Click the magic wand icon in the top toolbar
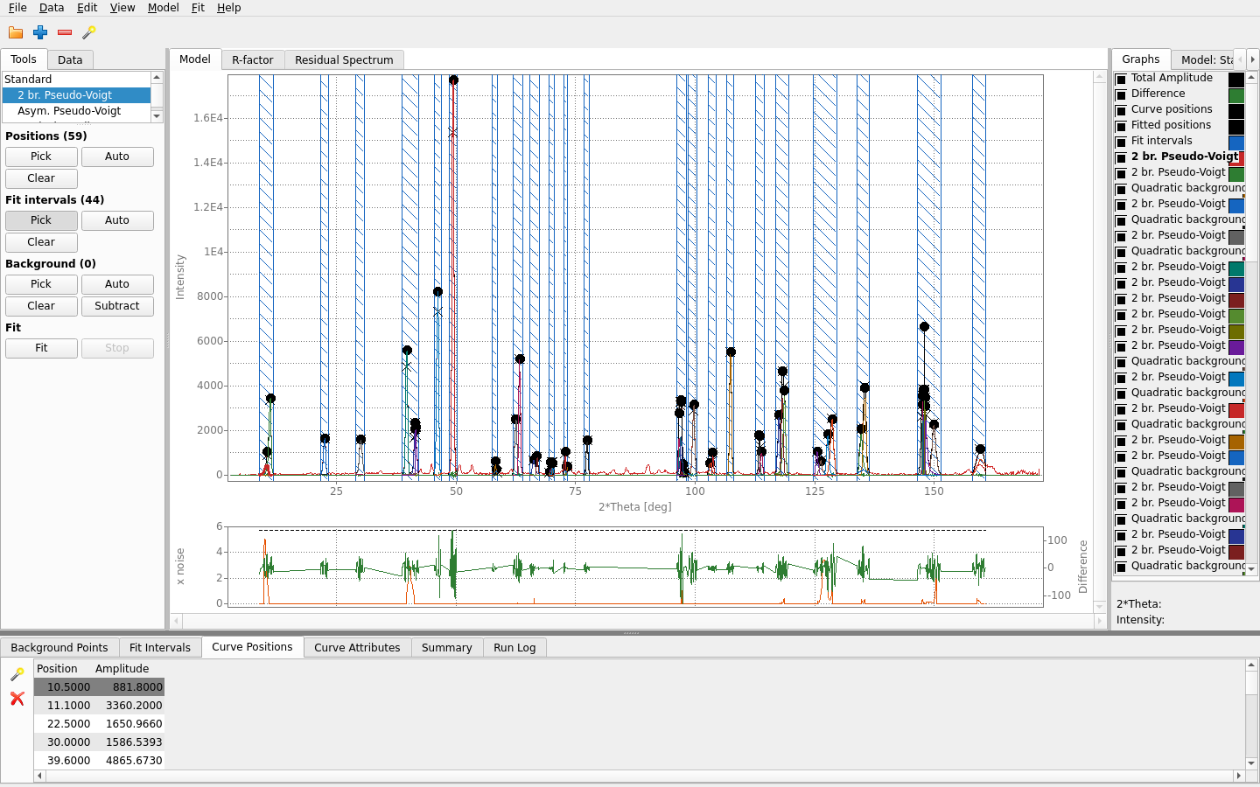The width and height of the screenshot is (1260, 787). (89, 32)
